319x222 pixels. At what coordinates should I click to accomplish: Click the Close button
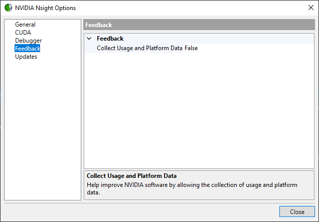(297, 211)
